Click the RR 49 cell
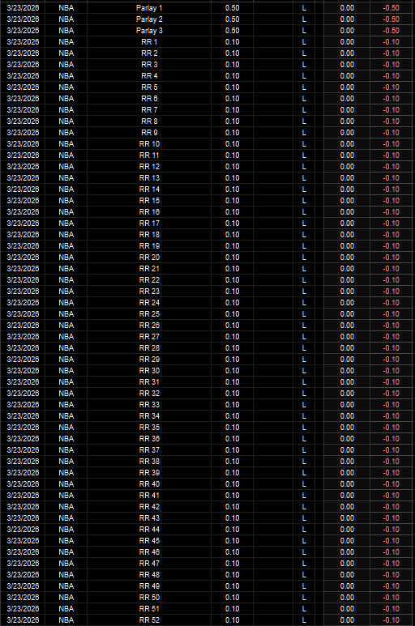This screenshot has width=415, height=626. [149, 586]
